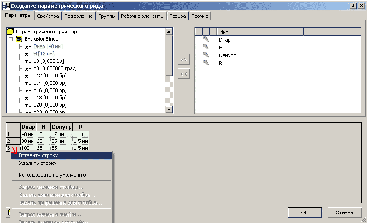Screen dimensions: 367x223
Task: Click the tree scrollbar up arrow
Action: click(x=169, y=32)
